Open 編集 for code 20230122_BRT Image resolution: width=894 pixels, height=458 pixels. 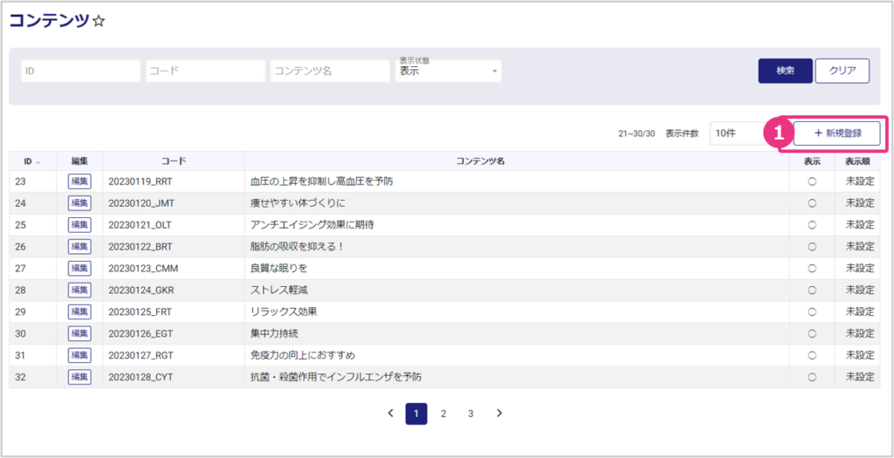click(x=79, y=246)
